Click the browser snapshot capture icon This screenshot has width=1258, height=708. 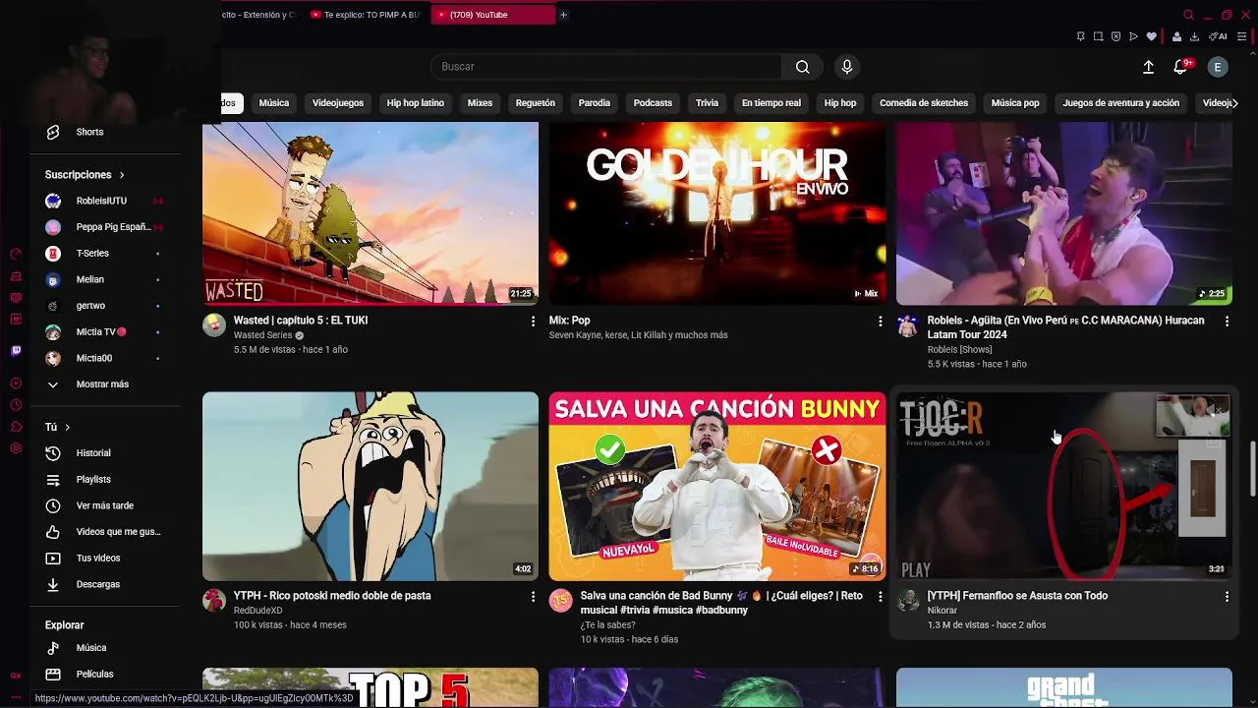coord(1098,36)
